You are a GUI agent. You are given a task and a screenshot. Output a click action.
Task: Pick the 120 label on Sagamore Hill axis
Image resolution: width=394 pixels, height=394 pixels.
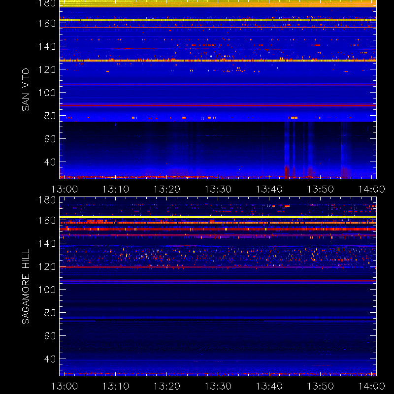pyautogui.click(x=47, y=266)
